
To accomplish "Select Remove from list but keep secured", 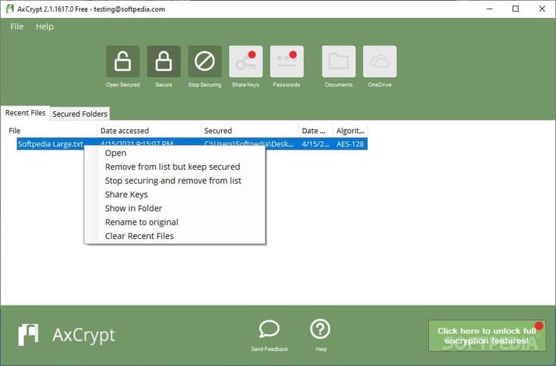I will (172, 167).
